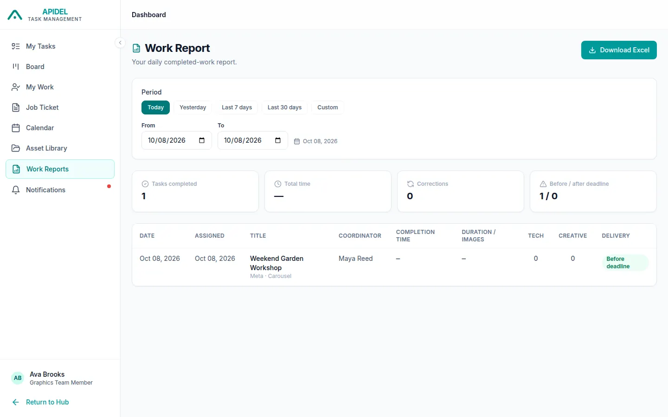Click the My Tasks checklist icon

(x=16, y=46)
